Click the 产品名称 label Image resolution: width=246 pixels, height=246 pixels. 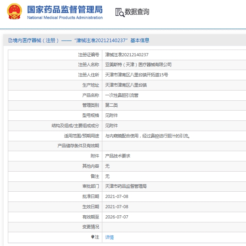(x=91, y=95)
